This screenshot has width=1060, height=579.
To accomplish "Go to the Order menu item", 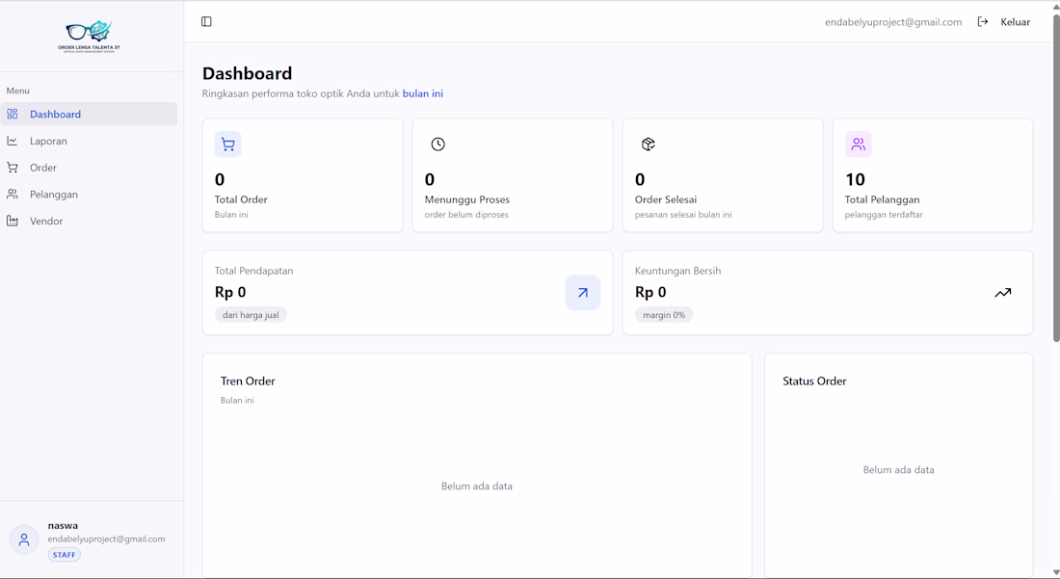I will pos(89,167).
